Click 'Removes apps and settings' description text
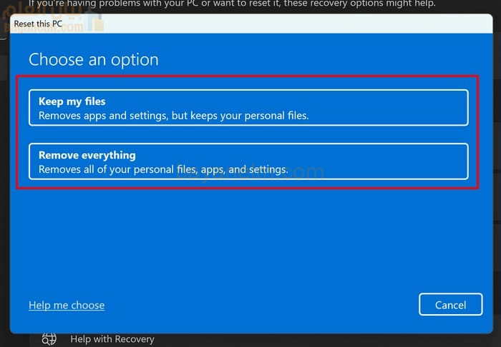This screenshot has height=347, width=501. 173,115
